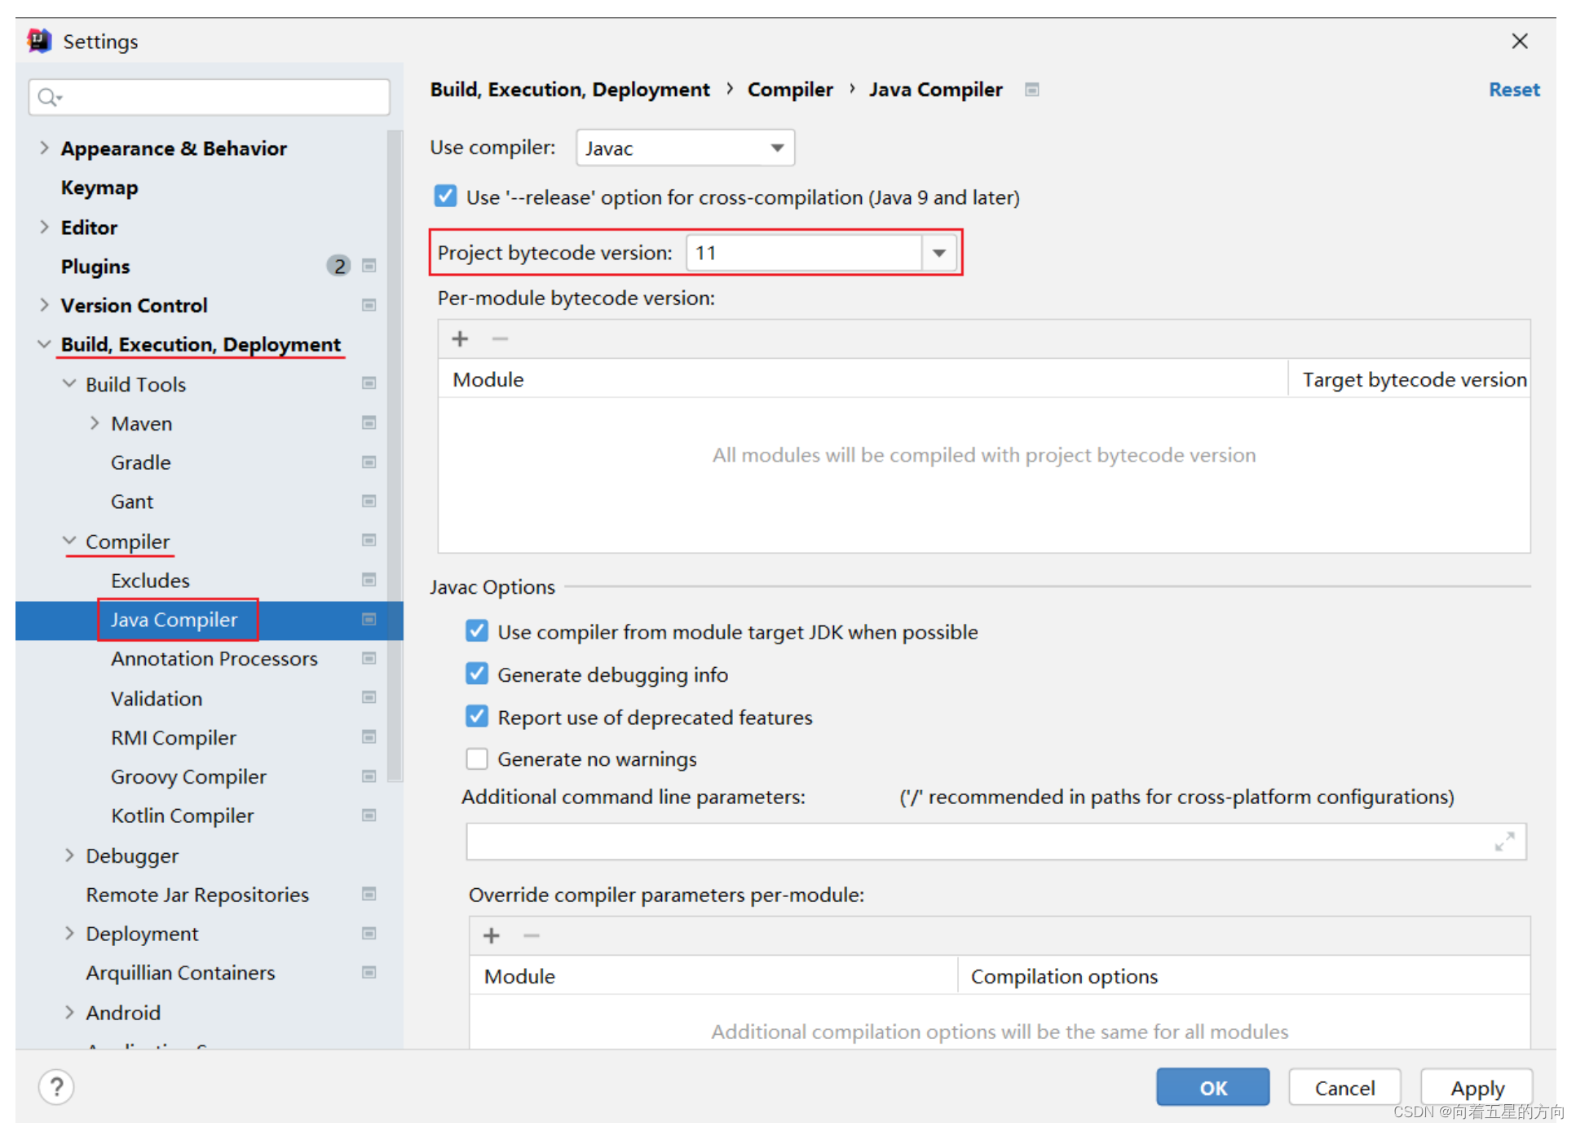The height and width of the screenshot is (1127, 1576).
Task: Expand the Android node
Action: click(x=69, y=1012)
